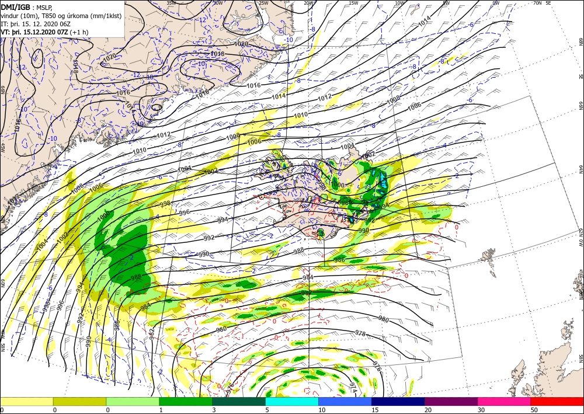Click the "64N" latitude label
This screenshot has height=414, width=584.
tap(580, 169)
